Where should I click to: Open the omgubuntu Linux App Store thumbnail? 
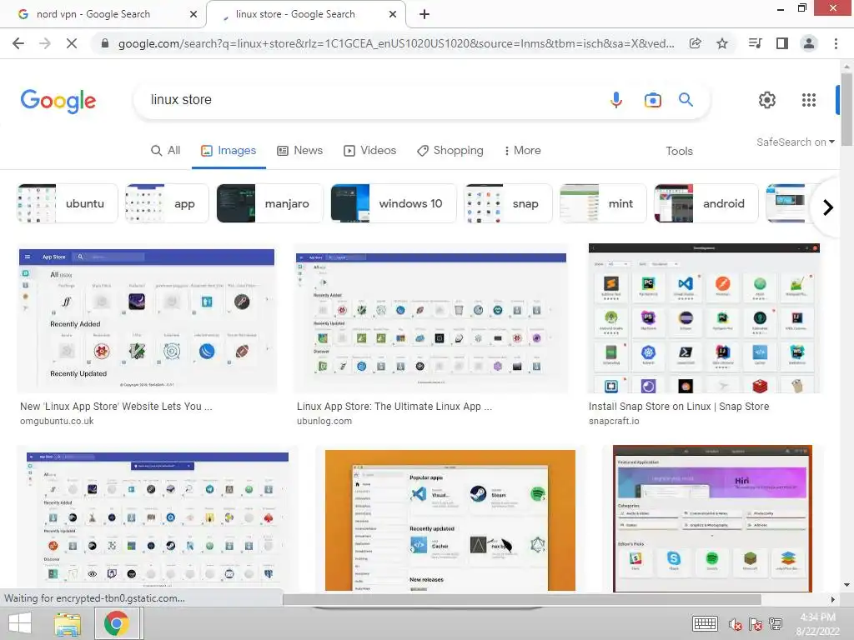tap(147, 318)
